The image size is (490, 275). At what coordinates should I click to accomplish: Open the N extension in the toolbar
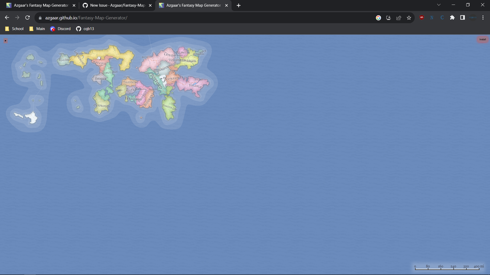click(x=432, y=17)
